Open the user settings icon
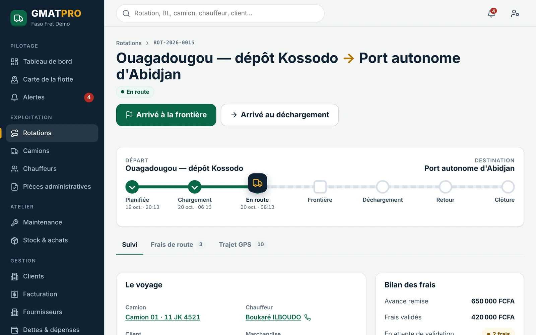 [x=515, y=13]
